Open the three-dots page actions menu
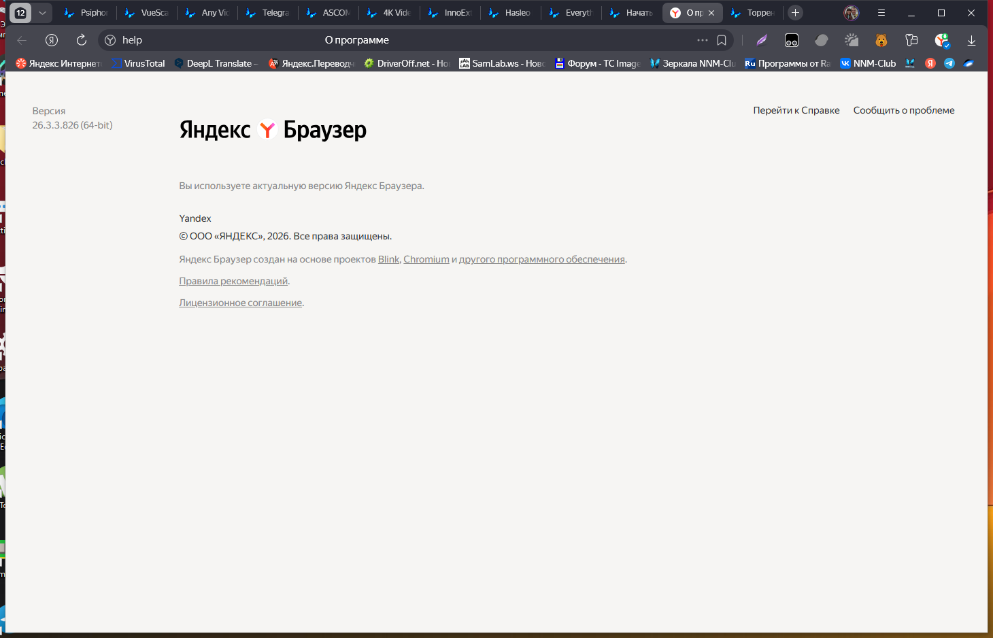The width and height of the screenshot is (993, 638). [703, 40]
